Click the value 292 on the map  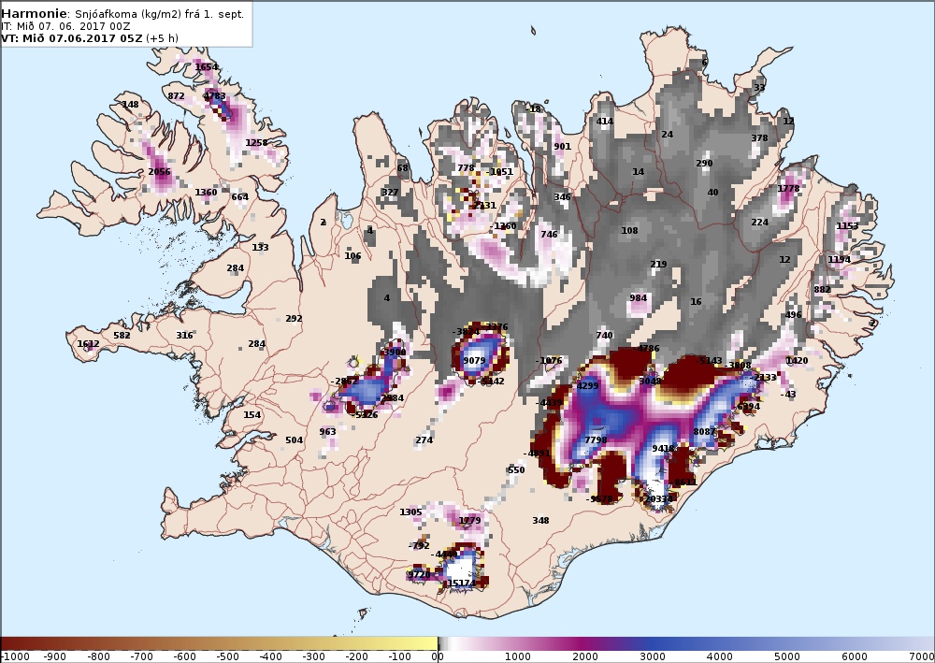(x=294, y=318)
